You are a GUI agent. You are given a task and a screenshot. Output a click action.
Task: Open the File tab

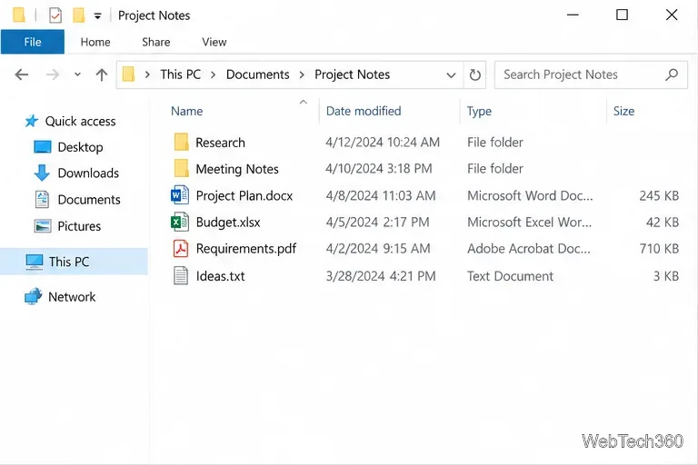click(x=33, y=42)
